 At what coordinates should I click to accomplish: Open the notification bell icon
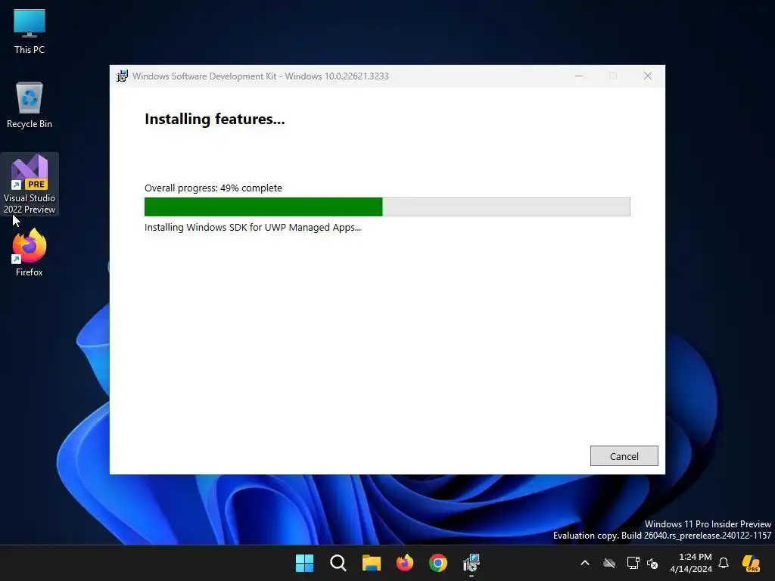724,563
